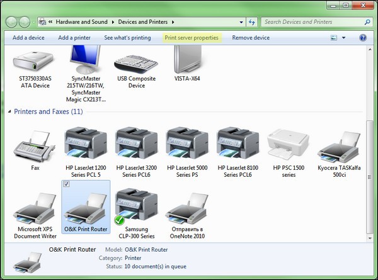
Task: Select HP LaserJet 1200 Series PCL 5 printer
Action: coord(86,143)
